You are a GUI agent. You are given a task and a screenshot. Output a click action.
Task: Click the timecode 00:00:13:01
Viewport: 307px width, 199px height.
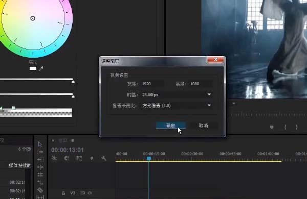click(68, 150)
